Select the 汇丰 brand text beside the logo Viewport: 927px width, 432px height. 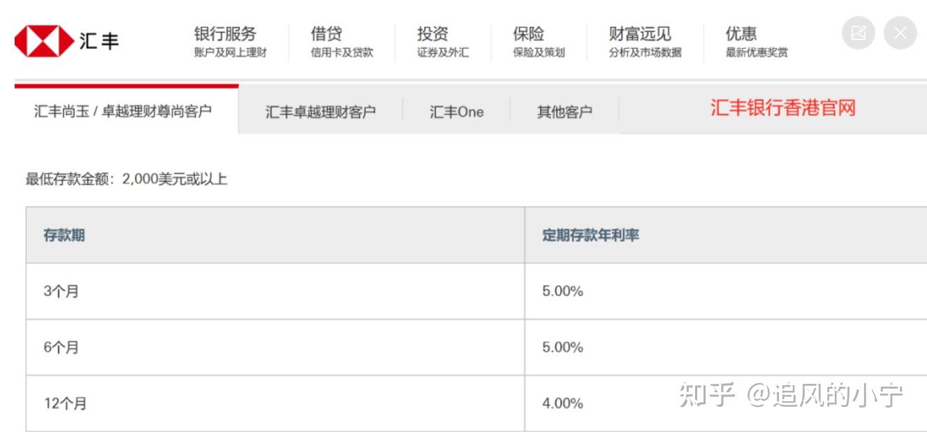[98, 40]
